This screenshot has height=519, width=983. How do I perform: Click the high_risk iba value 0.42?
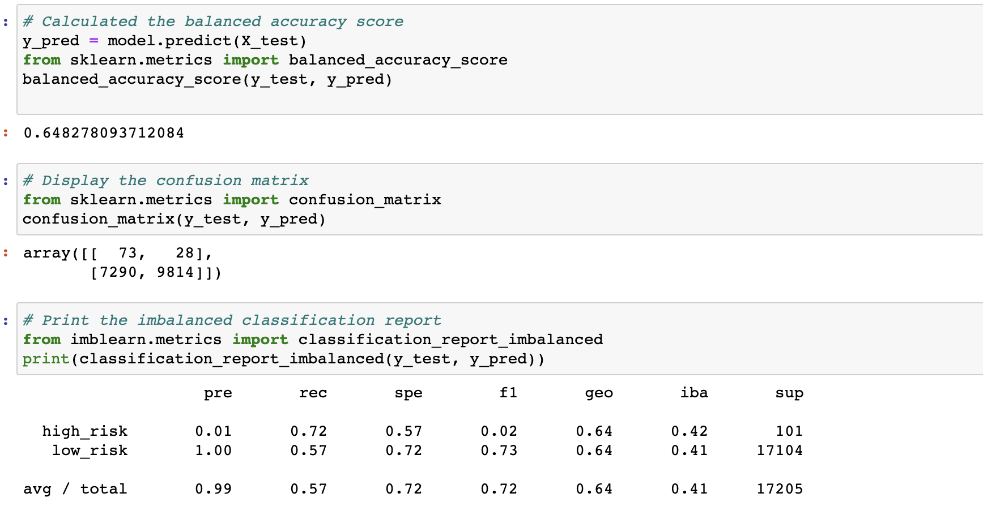pos(690,431)
